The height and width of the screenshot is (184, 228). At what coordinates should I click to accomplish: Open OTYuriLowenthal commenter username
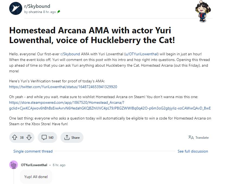point(34,165)
